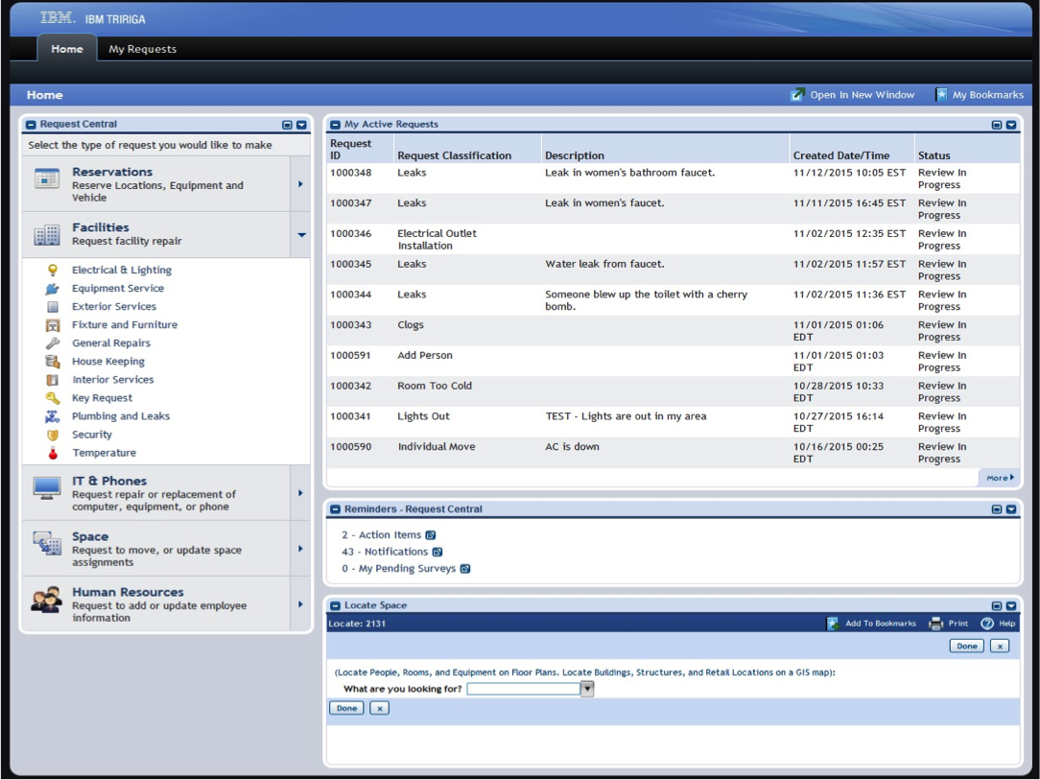Expand the Reservations section arrow

300,181
